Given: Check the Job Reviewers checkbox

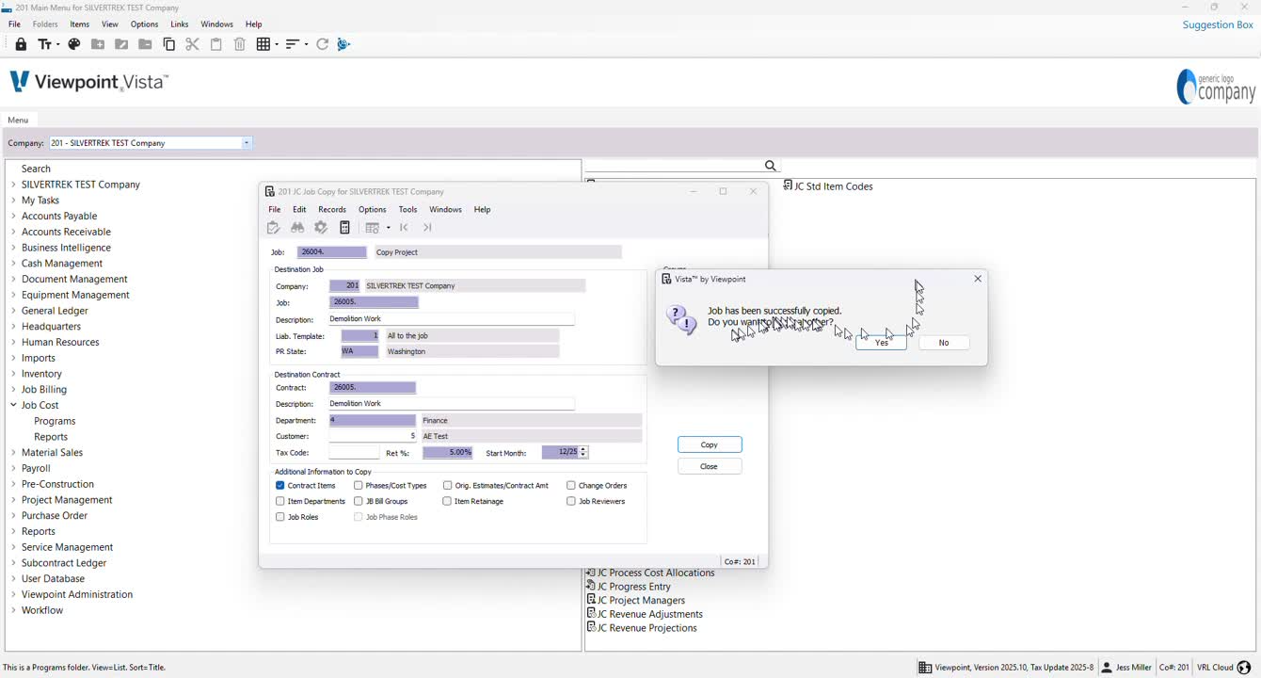Looking at the screenshot, I should click(571, 502).
